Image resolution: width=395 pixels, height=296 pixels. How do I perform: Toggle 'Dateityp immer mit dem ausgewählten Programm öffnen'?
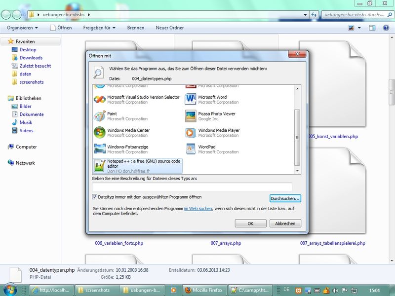(x=95, y=197)
